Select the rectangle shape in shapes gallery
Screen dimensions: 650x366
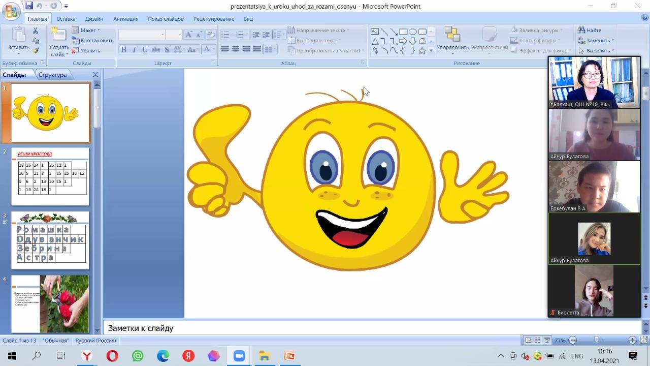tap(403, 32)
